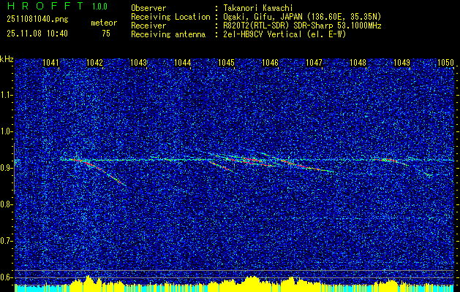Click frequency axis label 0.8
The image size is (460, 292).
(x=6, y=204)
